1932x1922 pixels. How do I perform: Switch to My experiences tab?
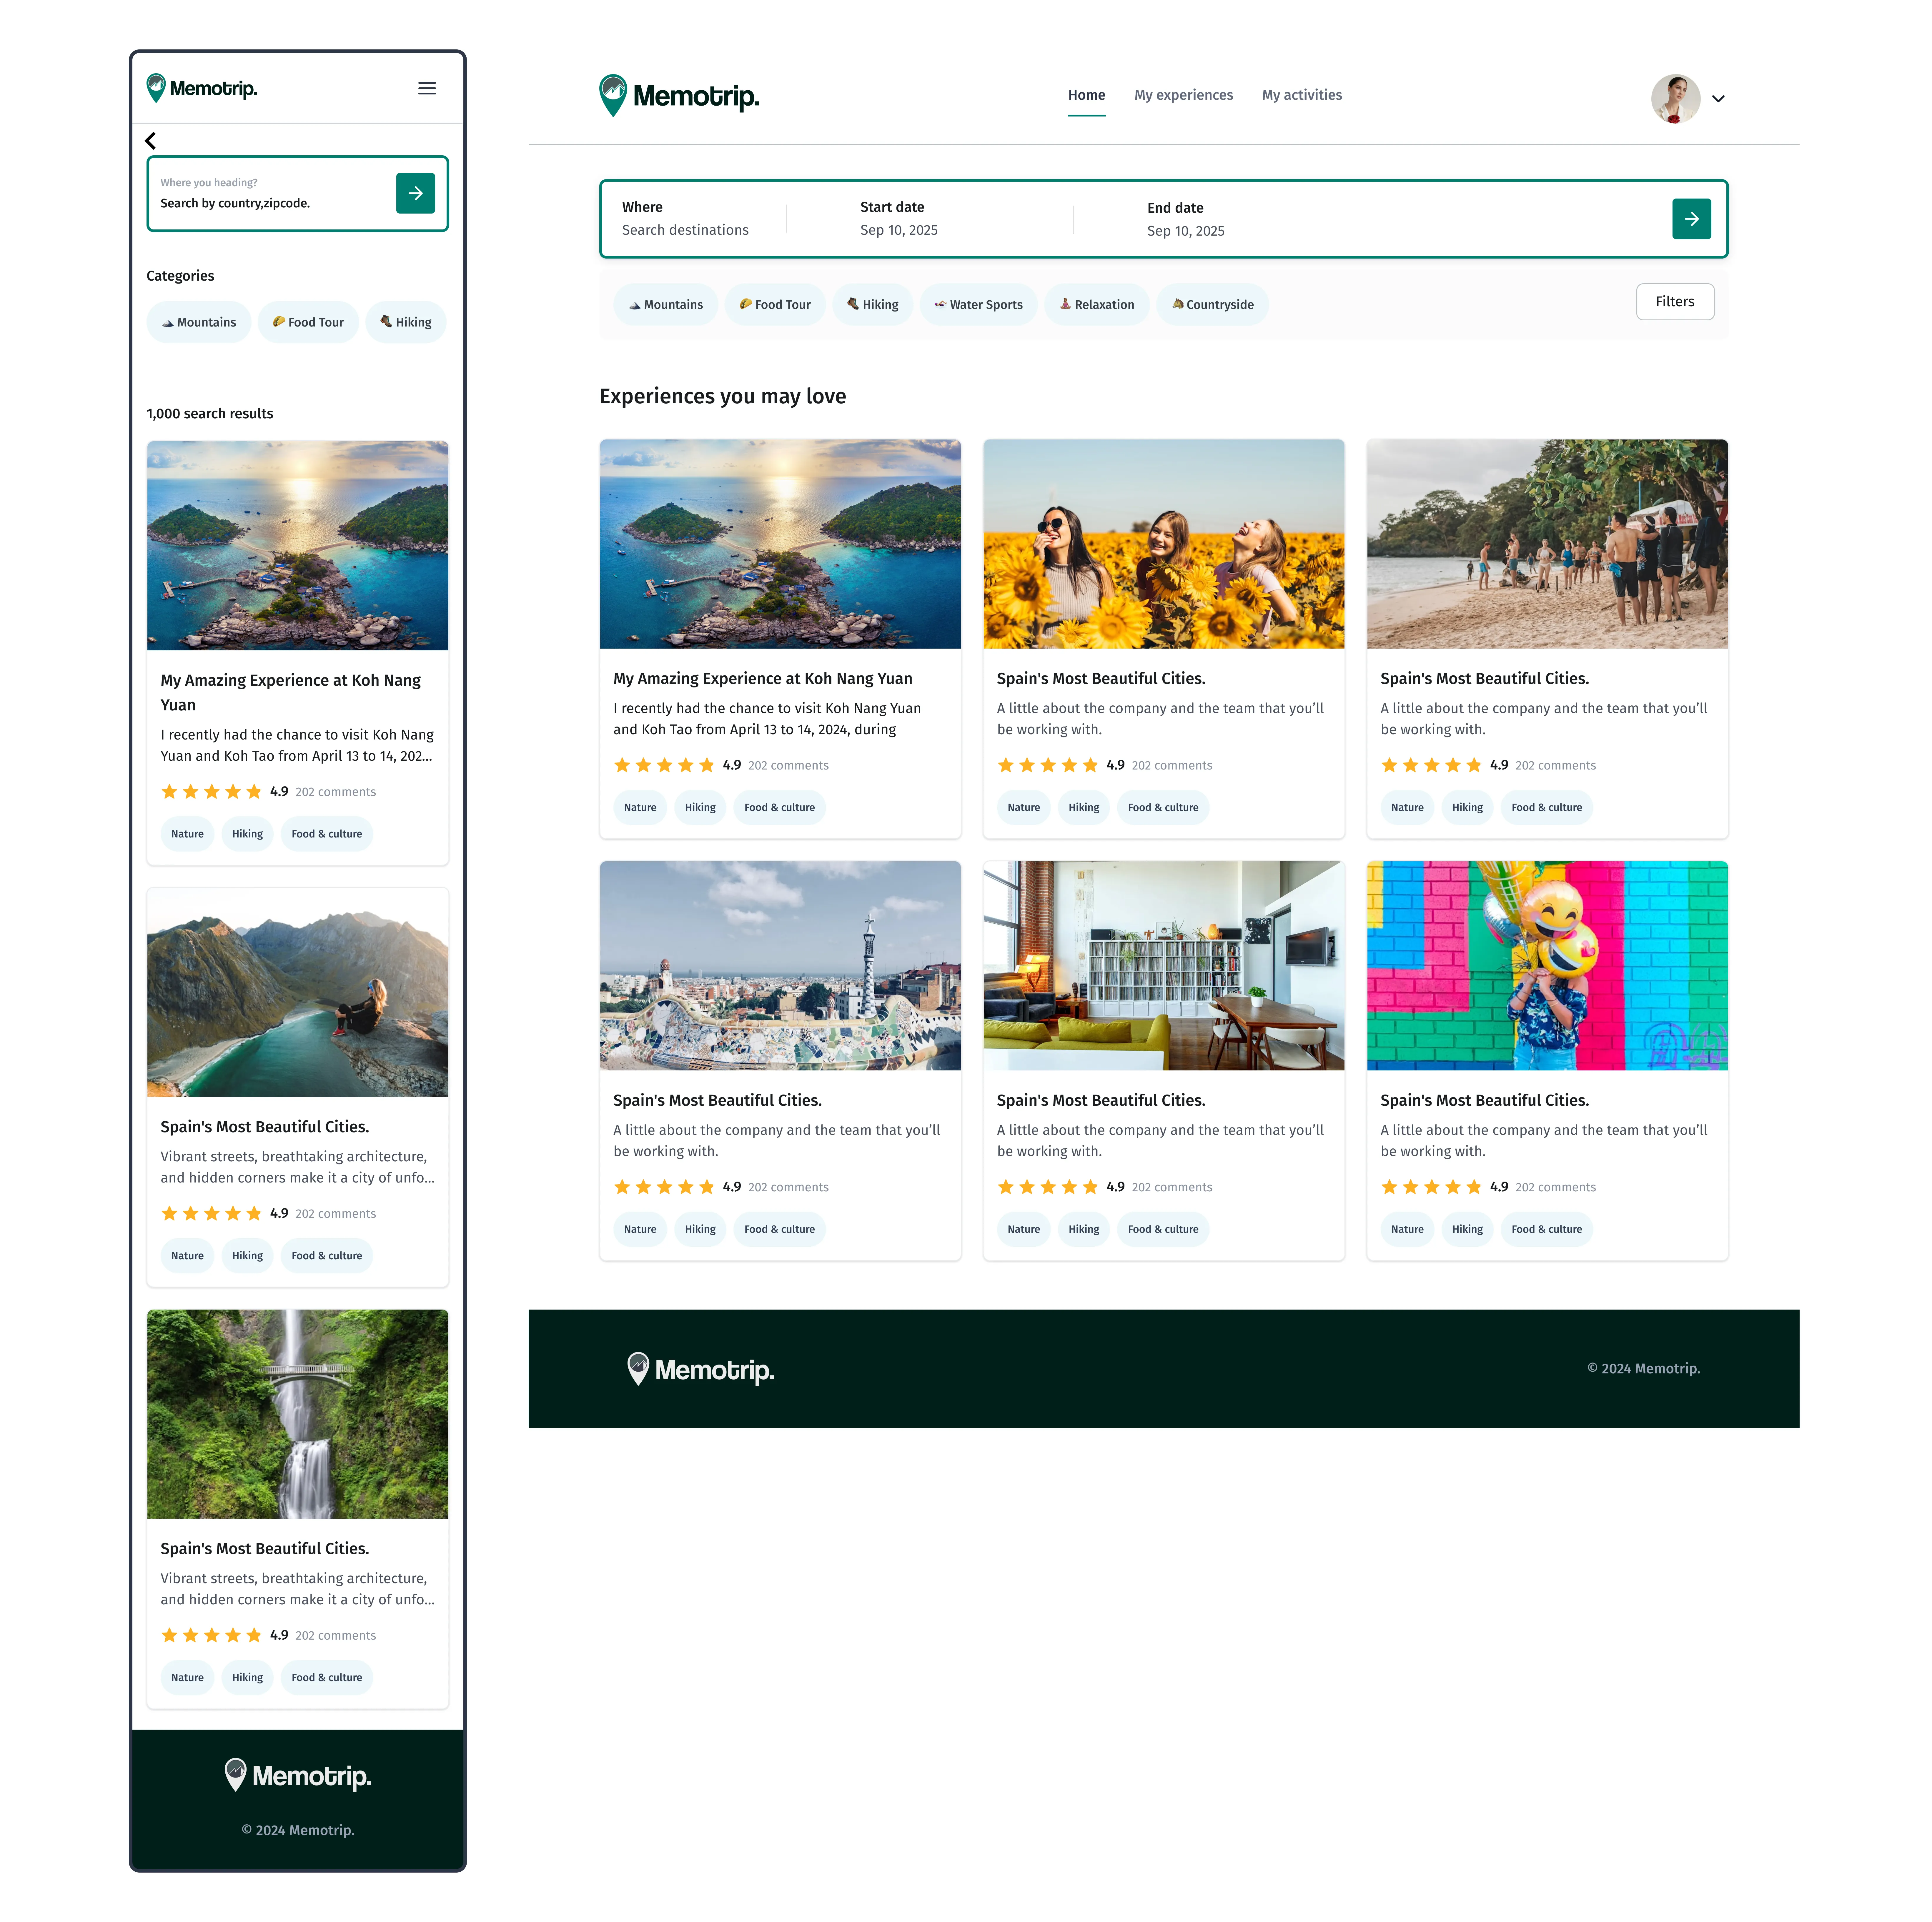tap(1183, 95)
